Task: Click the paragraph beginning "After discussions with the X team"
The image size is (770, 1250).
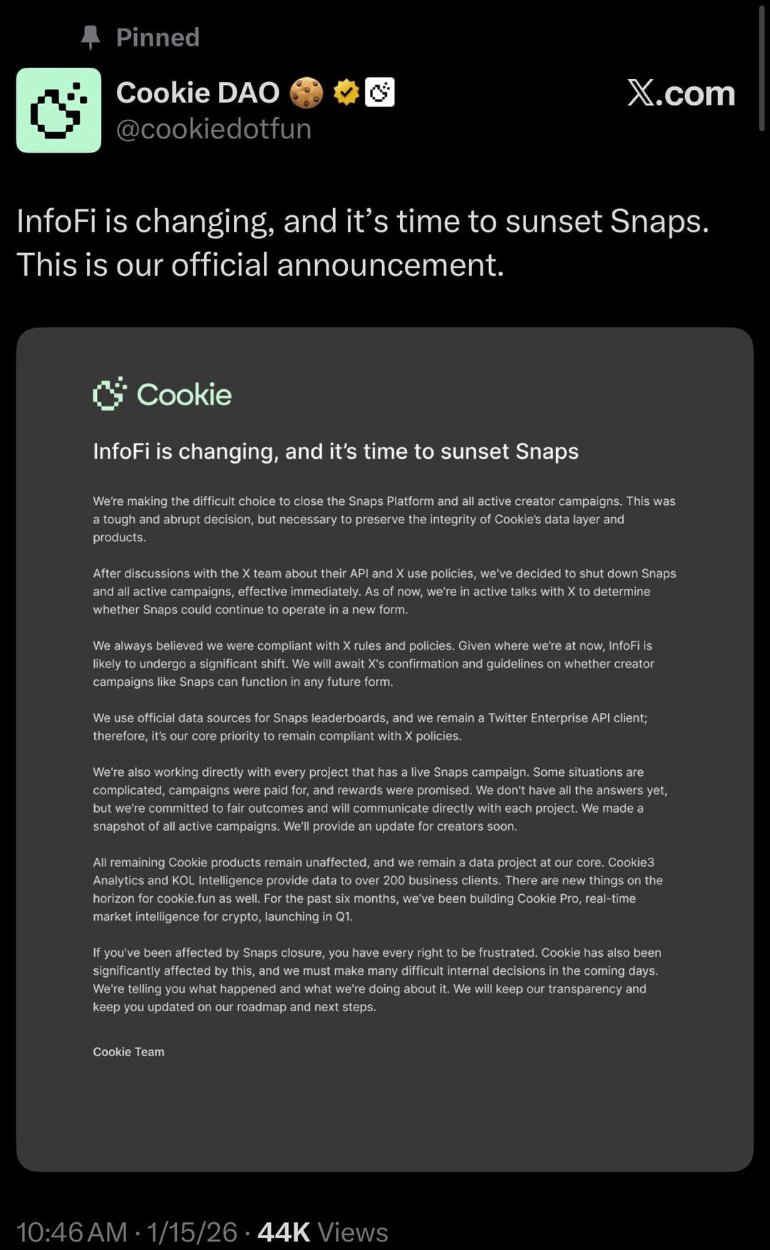Action: (384, 591)
